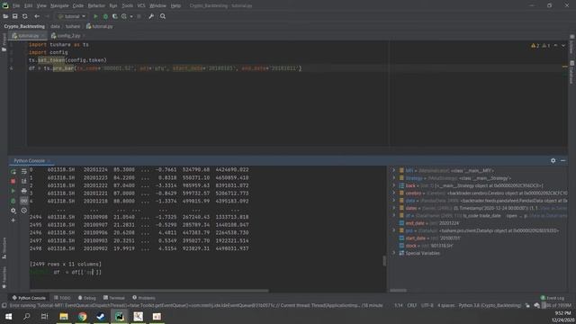Expand the Strategy variable
Image resolution: width=576 pixels, height=324 pixels.
[394, 178]
